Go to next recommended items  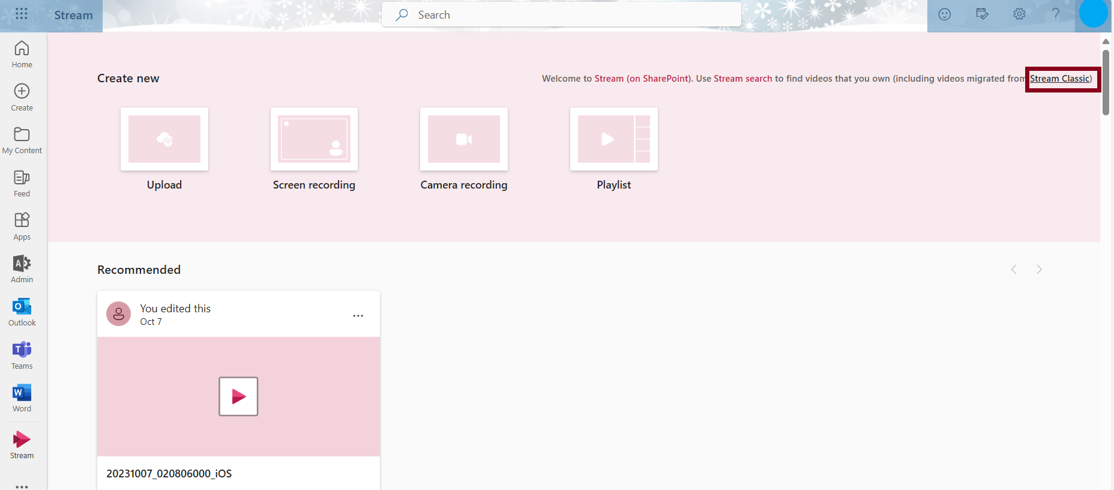tap(1039, 270)
